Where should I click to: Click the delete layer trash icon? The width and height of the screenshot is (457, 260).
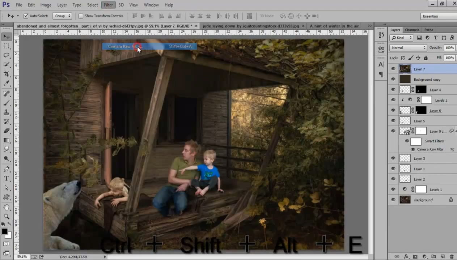(x=452, y=256)
